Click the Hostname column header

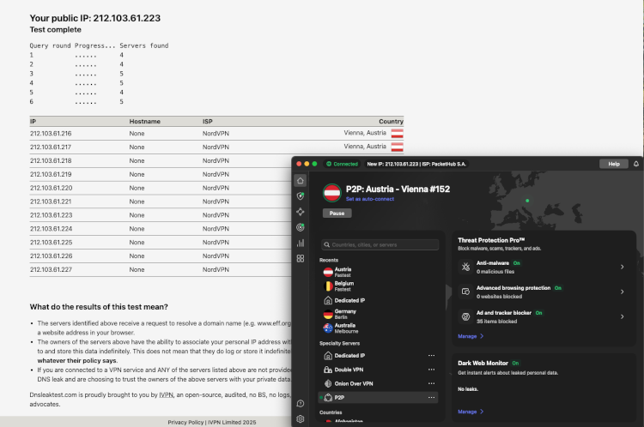click(144, 122)
